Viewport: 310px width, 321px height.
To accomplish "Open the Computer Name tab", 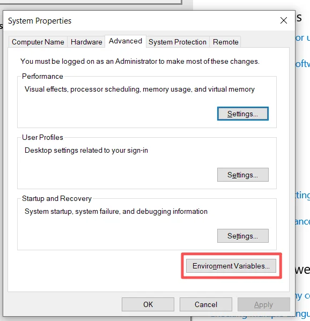I will 38,42.
